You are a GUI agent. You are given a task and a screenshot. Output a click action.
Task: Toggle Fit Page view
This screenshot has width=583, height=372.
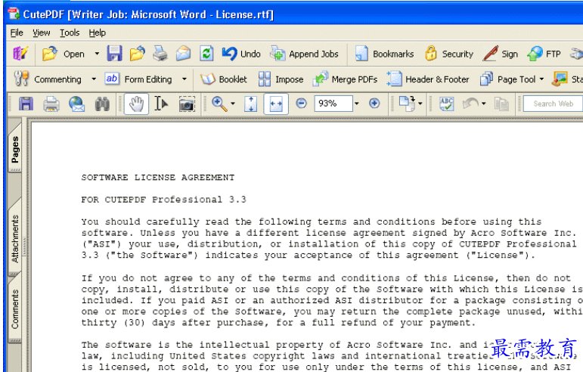(x=250, y=104)
